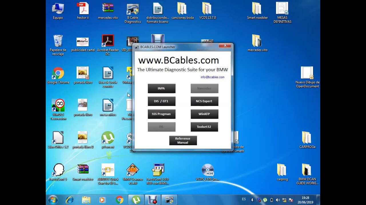This screenshot has height=205, width=366.
Task: Open Windows Explorer from the taskbar
Action: 86,200
